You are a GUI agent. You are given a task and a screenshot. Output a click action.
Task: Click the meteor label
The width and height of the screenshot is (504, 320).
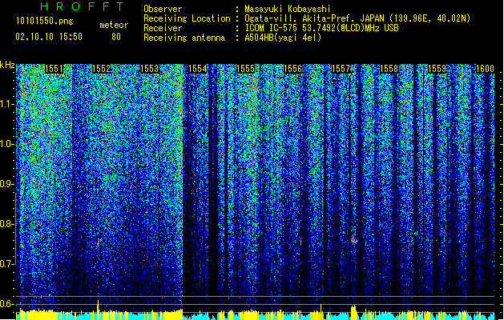click(x=114, y=25)
